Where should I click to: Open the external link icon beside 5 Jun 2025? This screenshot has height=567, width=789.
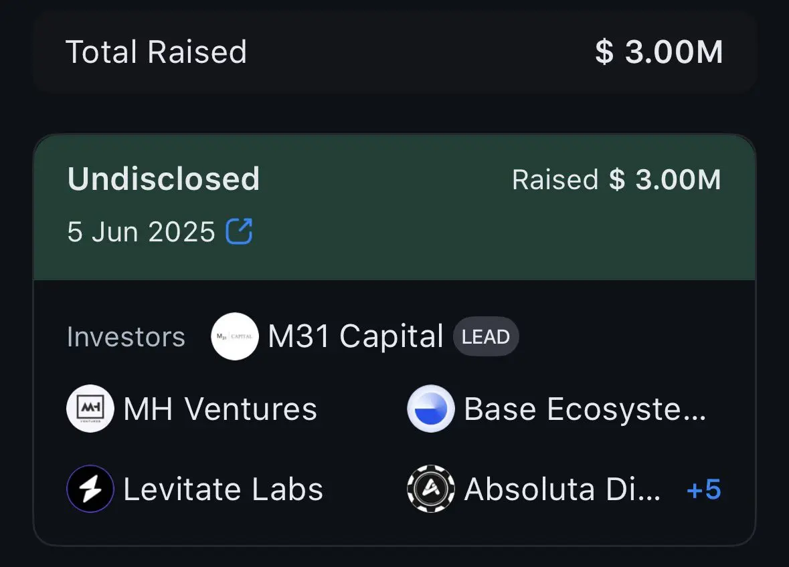click(239, 231)
